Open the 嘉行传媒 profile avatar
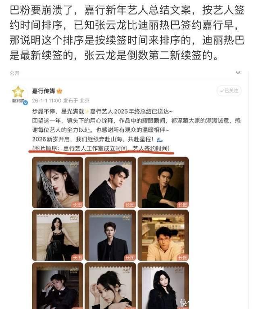The image size is (258, 309). pos(18,95)
